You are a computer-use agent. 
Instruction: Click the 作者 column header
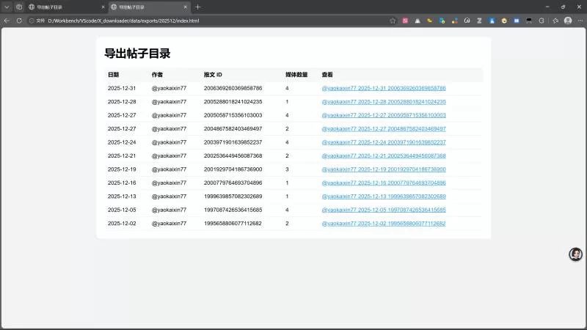coord(157,75)
